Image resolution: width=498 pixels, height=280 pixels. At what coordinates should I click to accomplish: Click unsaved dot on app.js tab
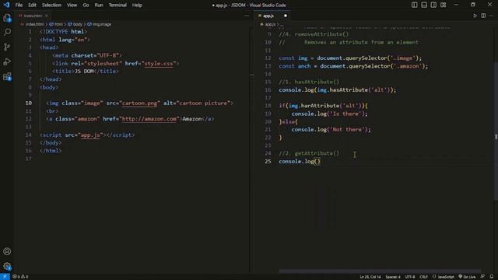pyautogui.click(x=286, y=16)
